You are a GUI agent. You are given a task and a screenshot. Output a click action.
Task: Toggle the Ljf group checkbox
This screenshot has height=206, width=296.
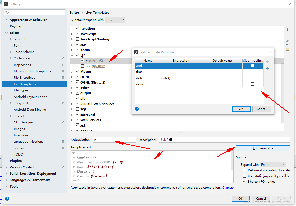77,55
